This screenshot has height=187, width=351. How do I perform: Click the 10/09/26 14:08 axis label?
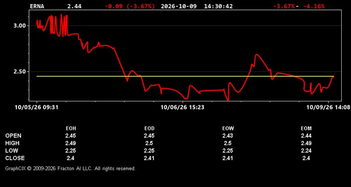coord(328,108)
